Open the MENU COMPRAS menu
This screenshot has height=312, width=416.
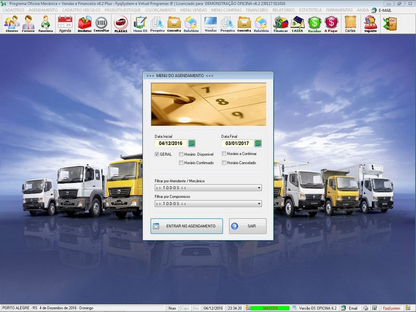point(226,10)
